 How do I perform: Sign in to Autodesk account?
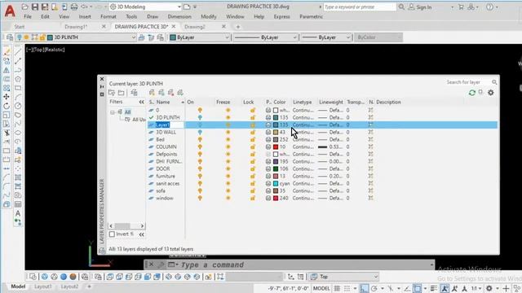click(420, 7)
